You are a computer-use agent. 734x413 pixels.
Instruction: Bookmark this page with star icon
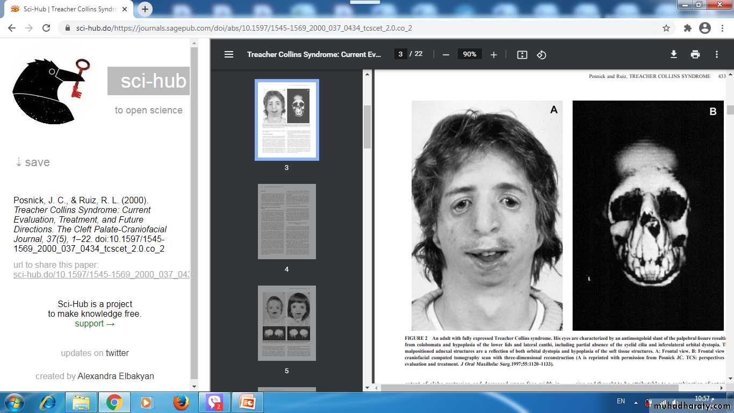pyautogui.click(x=666, y=28)
